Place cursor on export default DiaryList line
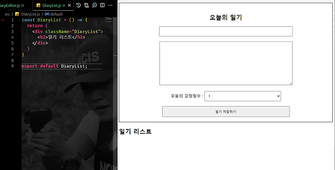The height and width of the screenshot is (170, 335). pyautogui.click(x=54, y=66)
